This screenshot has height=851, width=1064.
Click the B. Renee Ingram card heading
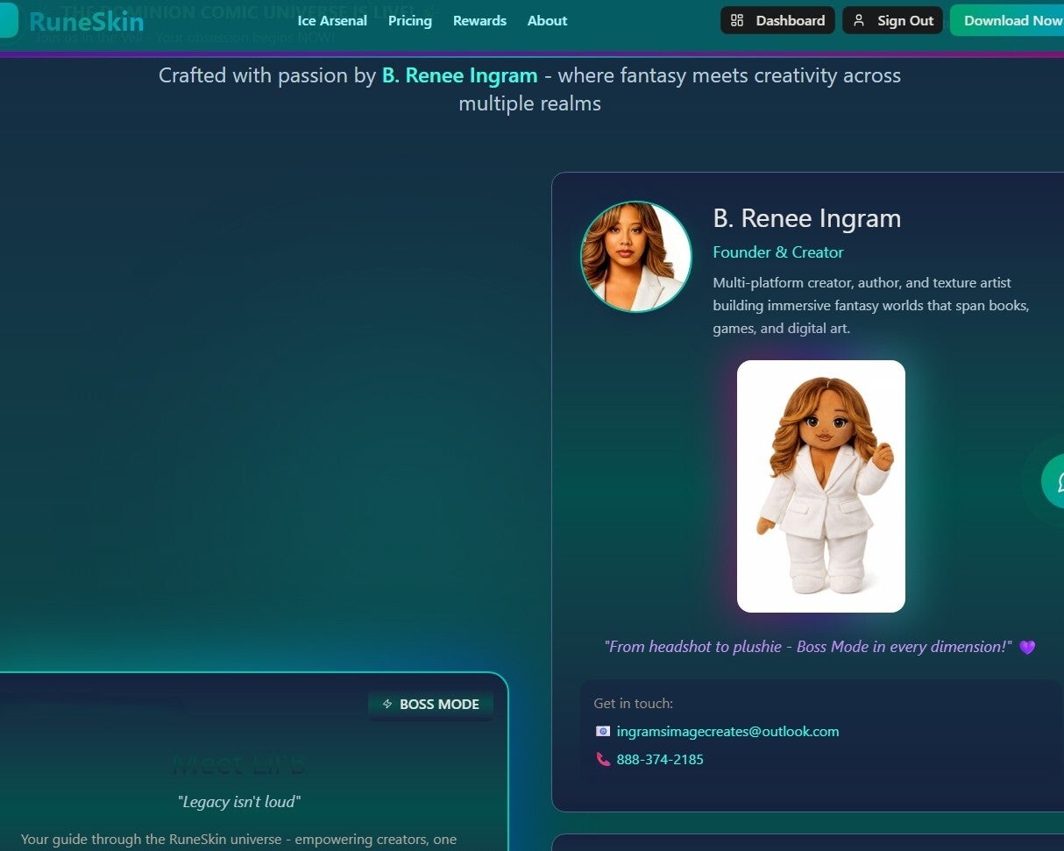click(806, 218)
